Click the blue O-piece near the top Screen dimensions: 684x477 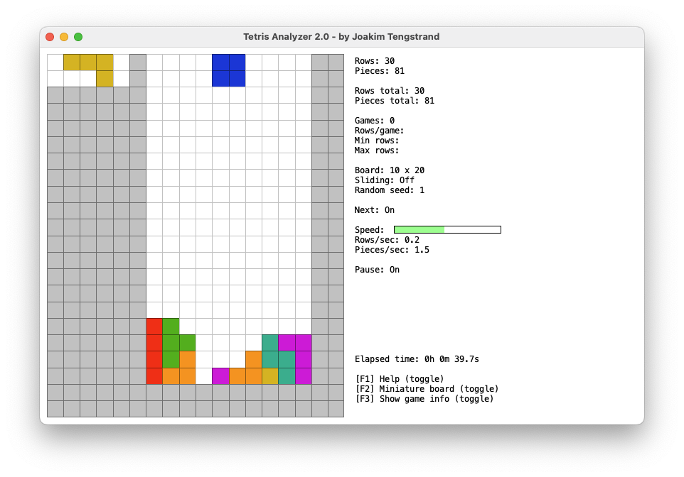point(228,70)
